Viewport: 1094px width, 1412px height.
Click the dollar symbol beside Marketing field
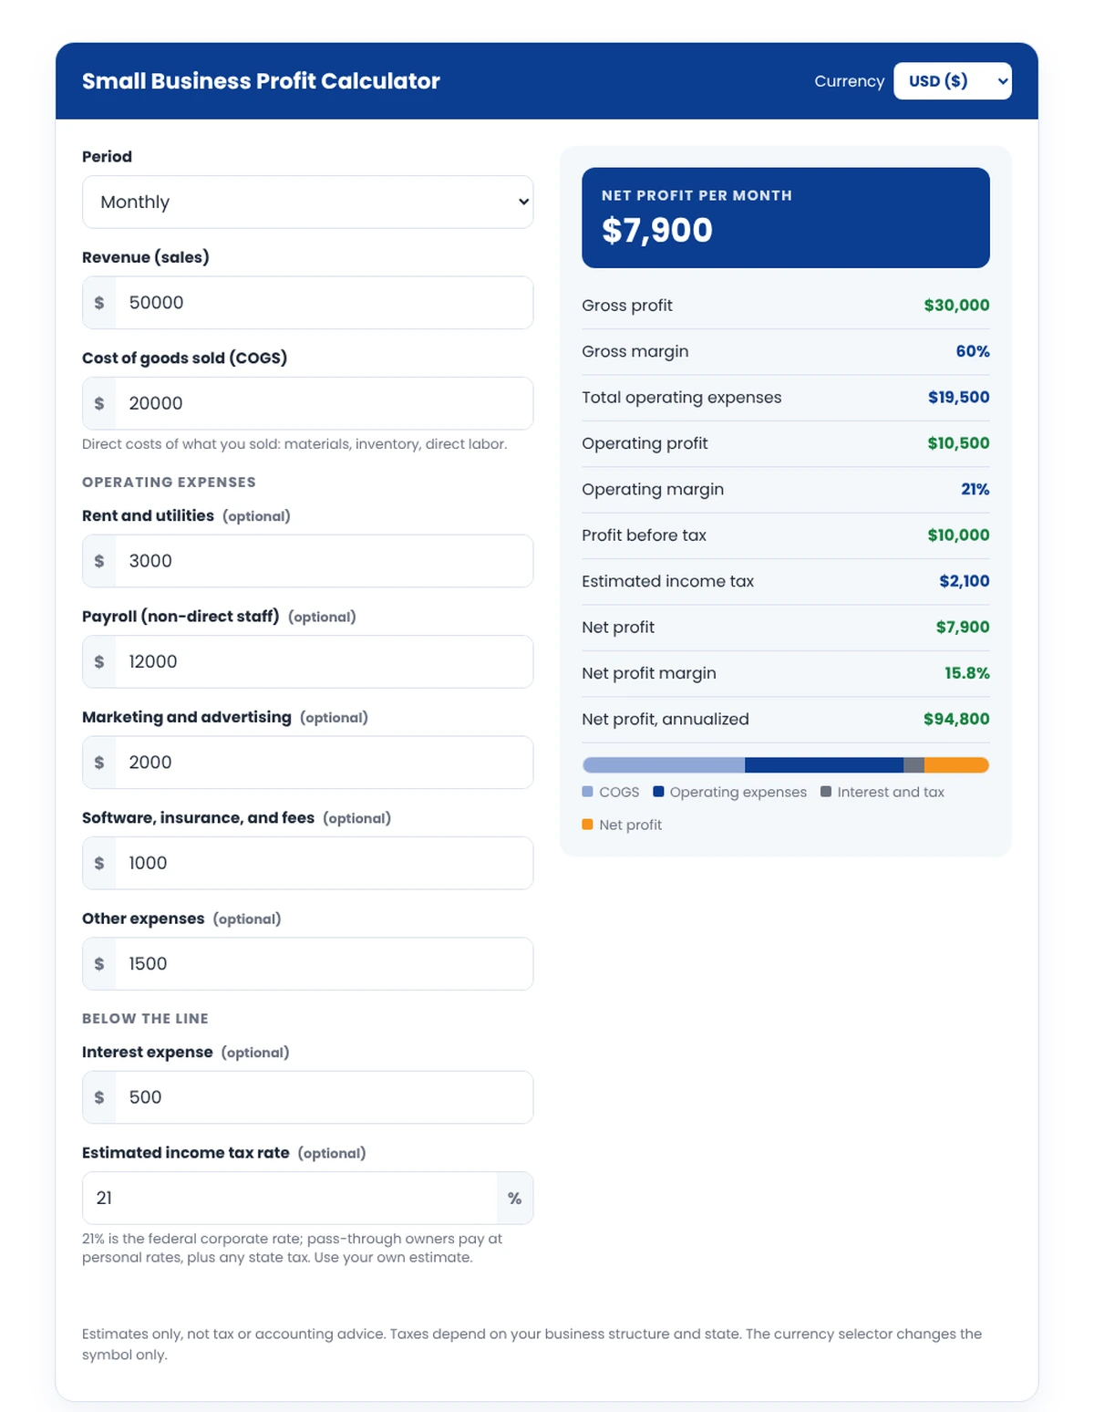pyautogui.click(x=99, y=763)
